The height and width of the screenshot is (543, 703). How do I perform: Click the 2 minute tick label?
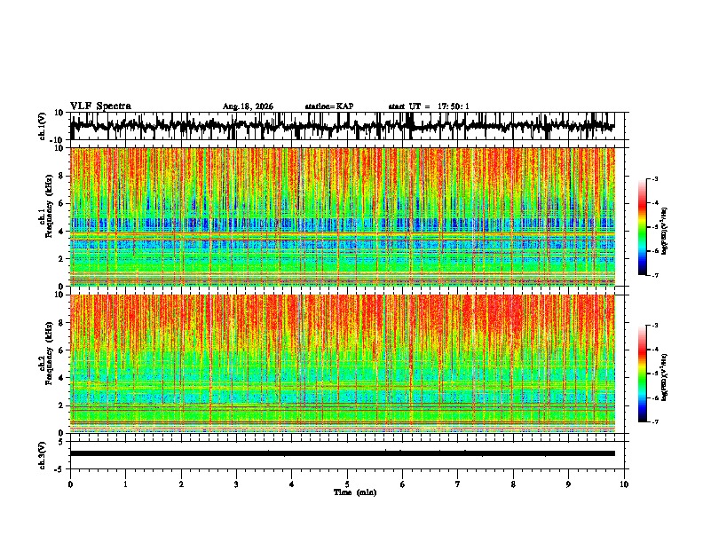coord(181,484)
